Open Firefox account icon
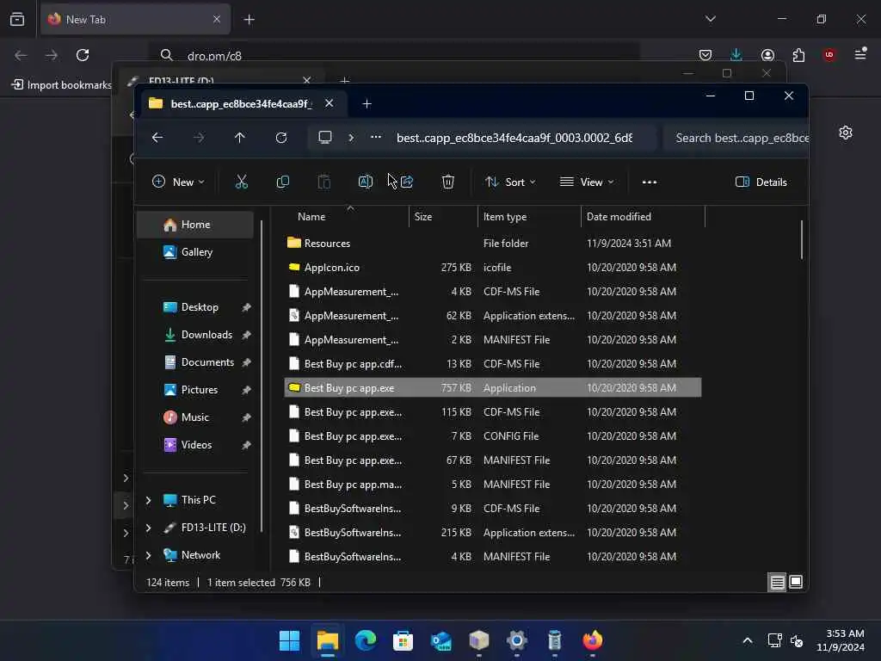 coord(767,54)
